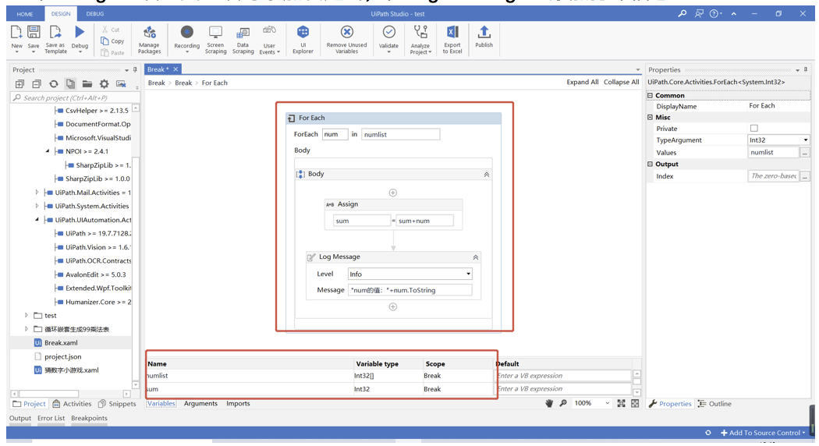Click Cut in the ribbon
The image size is (819, 446).
(111, 30)
